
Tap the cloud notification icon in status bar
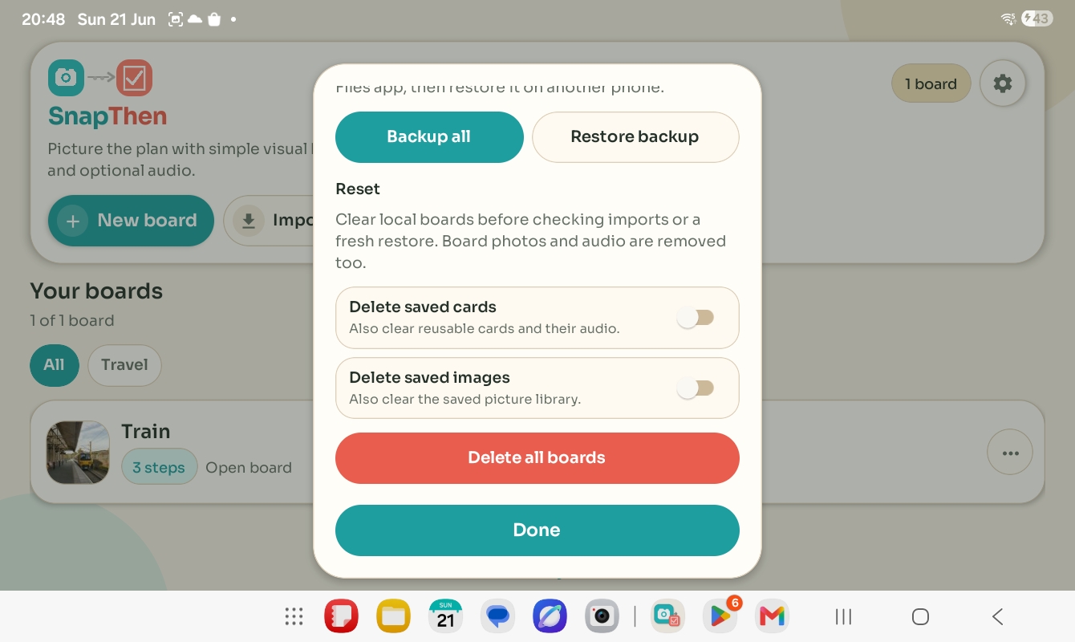[195, 19]
